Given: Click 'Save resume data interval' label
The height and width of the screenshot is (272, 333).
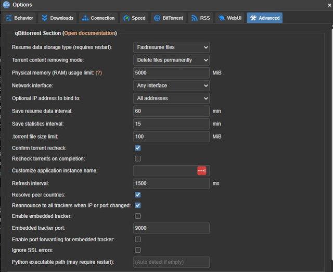Looking at the screenshot, I should 42,111.
